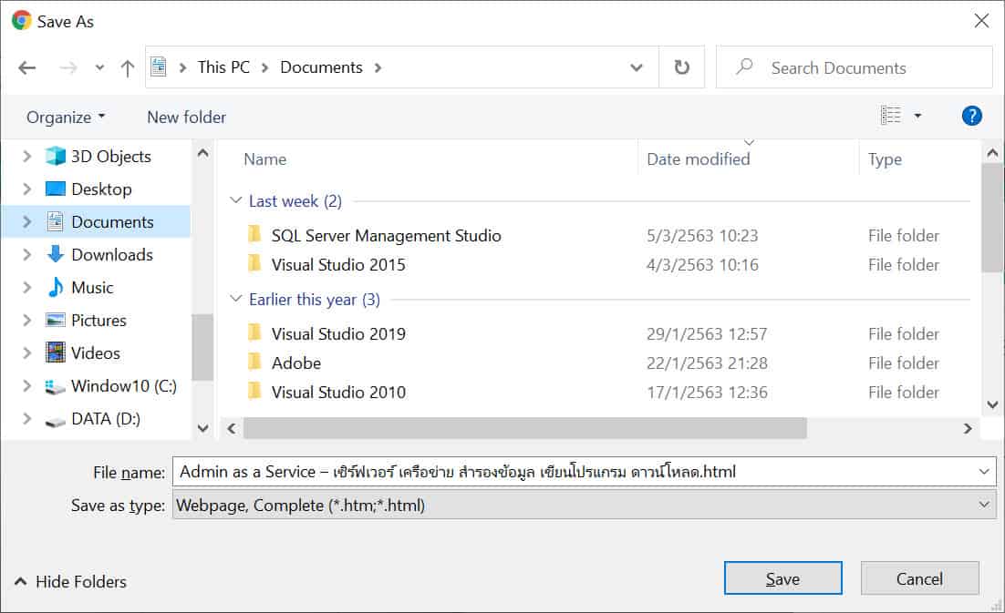1005x613 pixels.
Task: Expand the Downloads tree node
Action: point(26,254)
